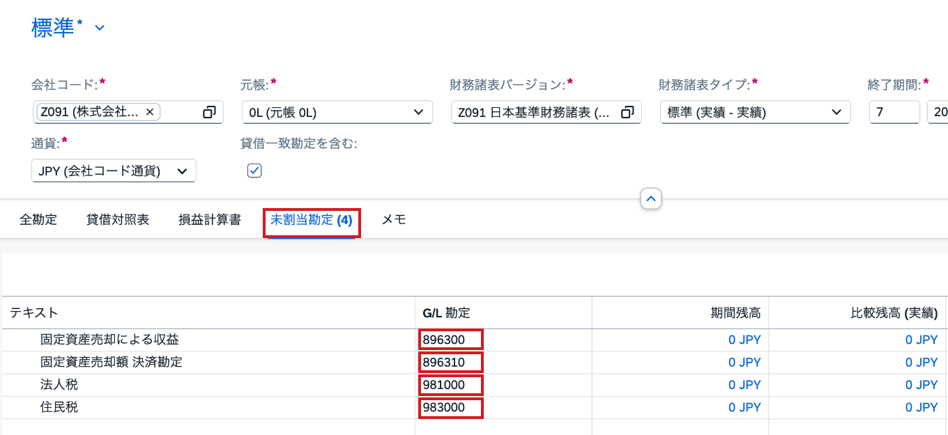The width and height of the screenshot is (948, 435).
Task: Remove the Z091 company code token
Action: tap(150, 112)
